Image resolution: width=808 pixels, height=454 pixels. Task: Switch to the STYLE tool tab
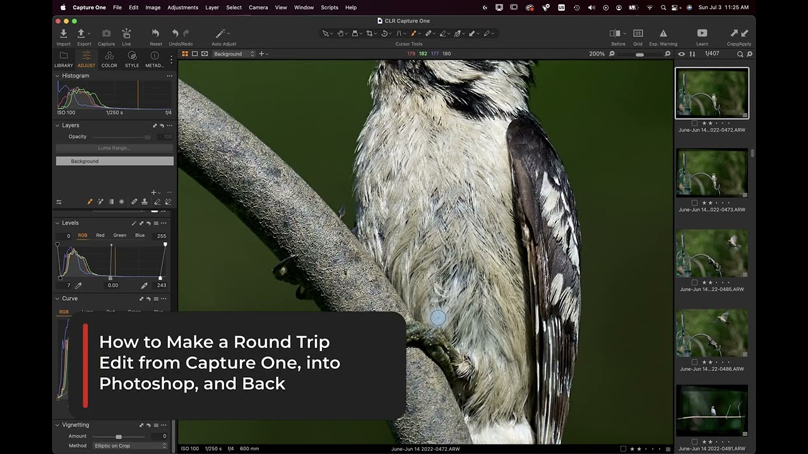pos(132,59)
